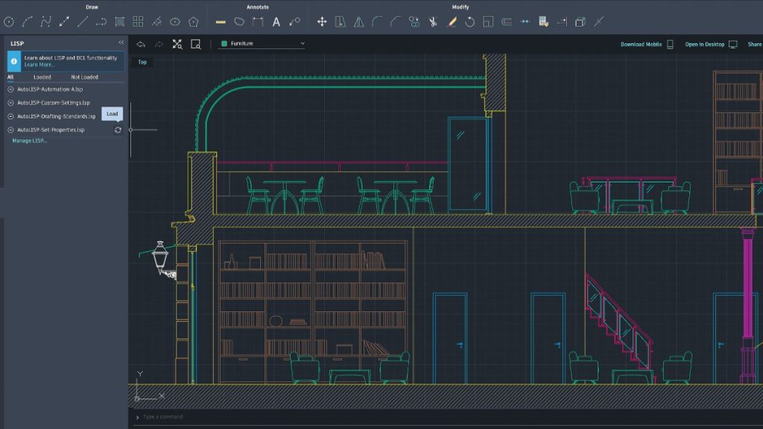Expand the AutoLISP-Automation-A.lsp entry
The width and height of the screenshot is (763, 429).
(x=10, y=89)
